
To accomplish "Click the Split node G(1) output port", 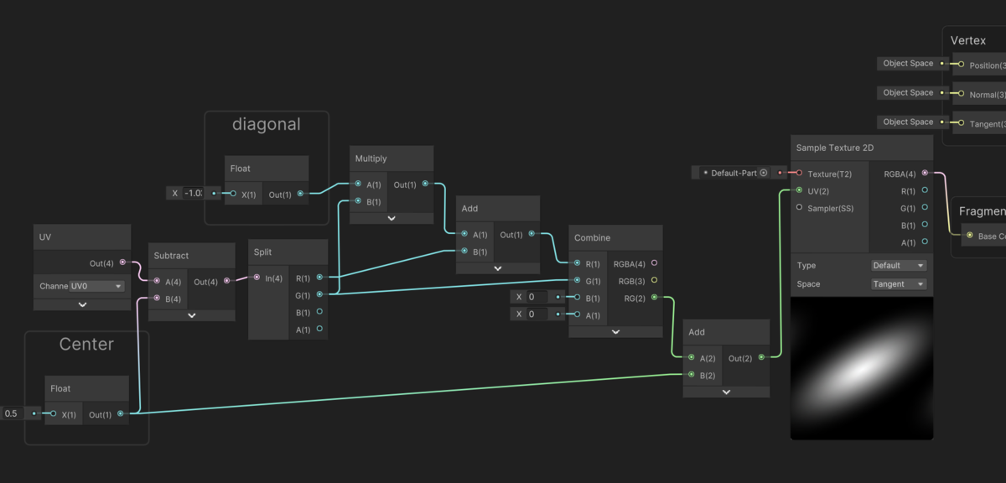I will pyautogui.click(x=319, y=294).
